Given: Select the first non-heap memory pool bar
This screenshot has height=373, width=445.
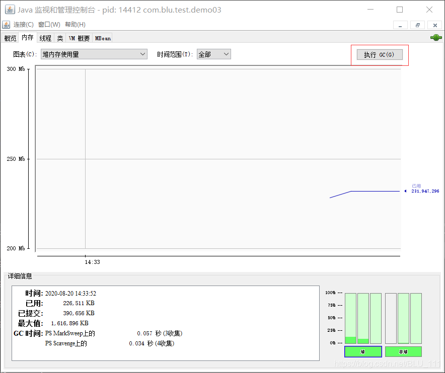Looking at the screenshot, I should [391, 318].
